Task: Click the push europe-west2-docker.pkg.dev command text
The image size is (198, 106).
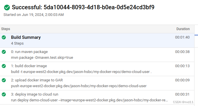Action: 79,86
